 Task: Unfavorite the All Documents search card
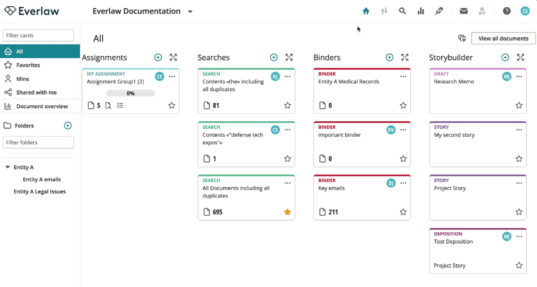(287, 212)
